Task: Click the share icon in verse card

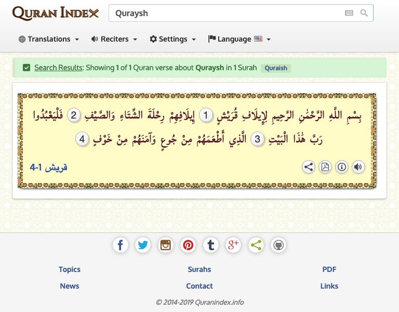Action: [309, 167]
